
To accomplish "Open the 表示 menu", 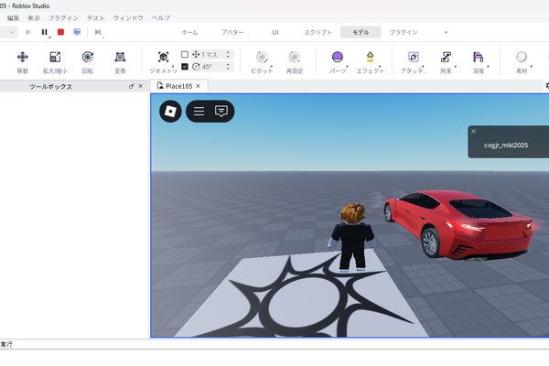I will [34, 18].
